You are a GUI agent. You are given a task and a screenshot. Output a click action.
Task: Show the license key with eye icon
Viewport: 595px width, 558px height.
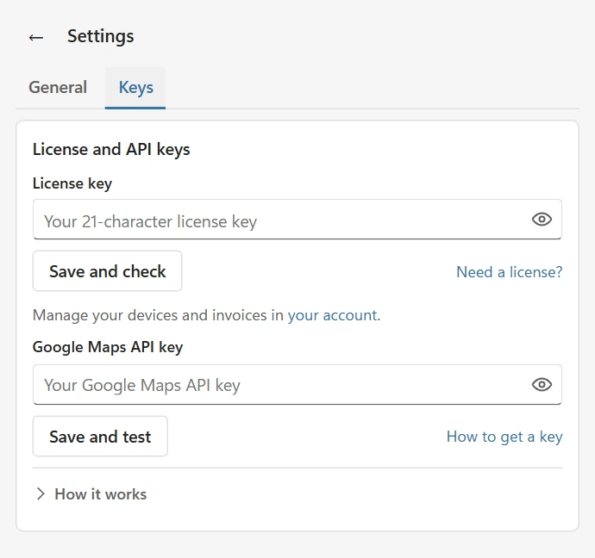point(542,219)
